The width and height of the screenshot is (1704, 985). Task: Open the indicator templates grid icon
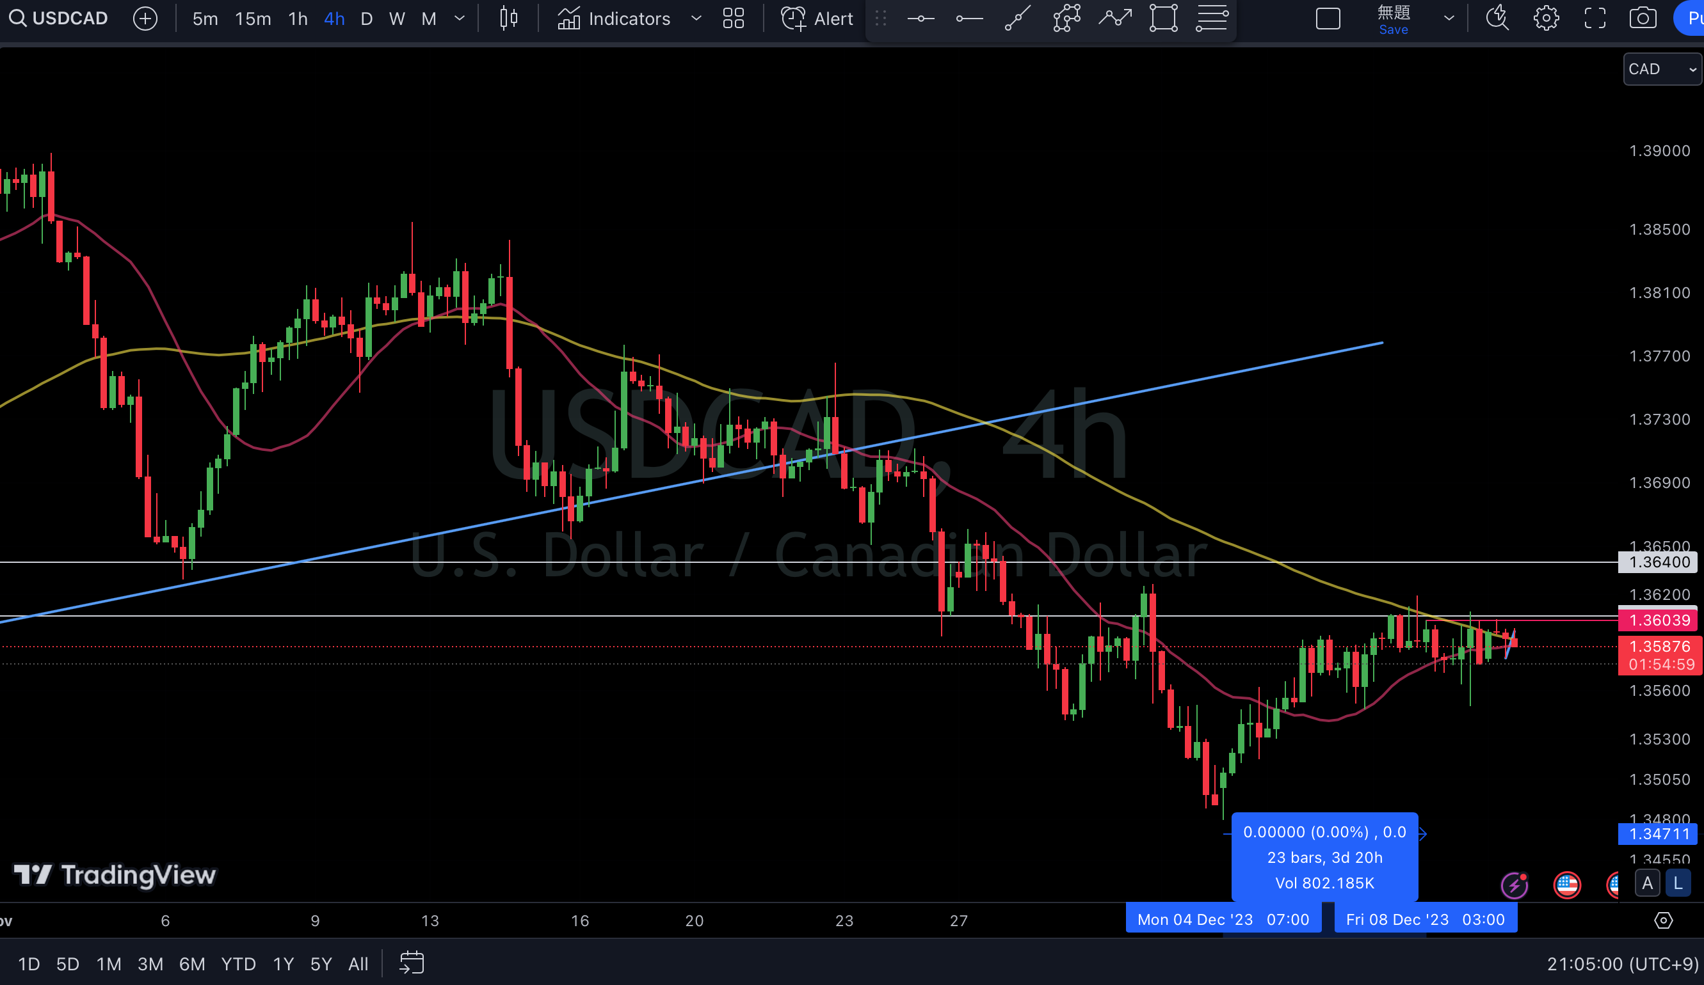733,19
